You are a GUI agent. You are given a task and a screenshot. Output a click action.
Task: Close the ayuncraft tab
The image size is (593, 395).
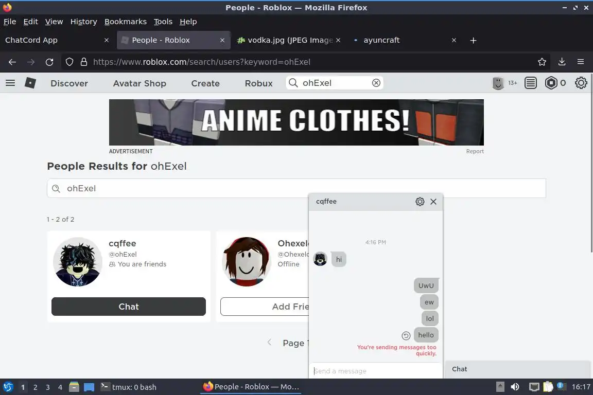454,40
